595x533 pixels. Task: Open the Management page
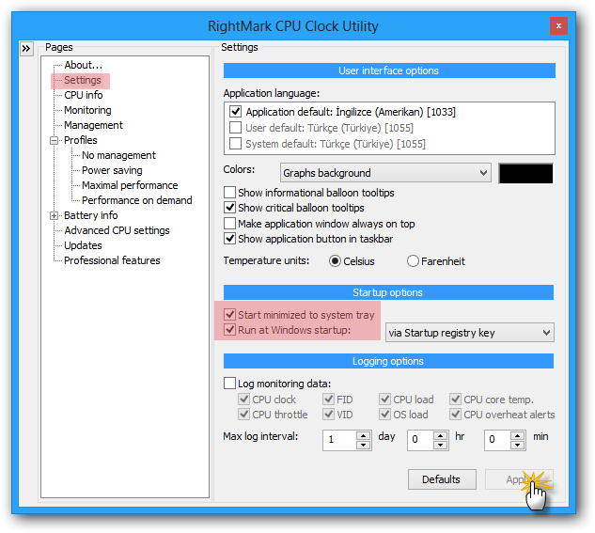(93, 125)
